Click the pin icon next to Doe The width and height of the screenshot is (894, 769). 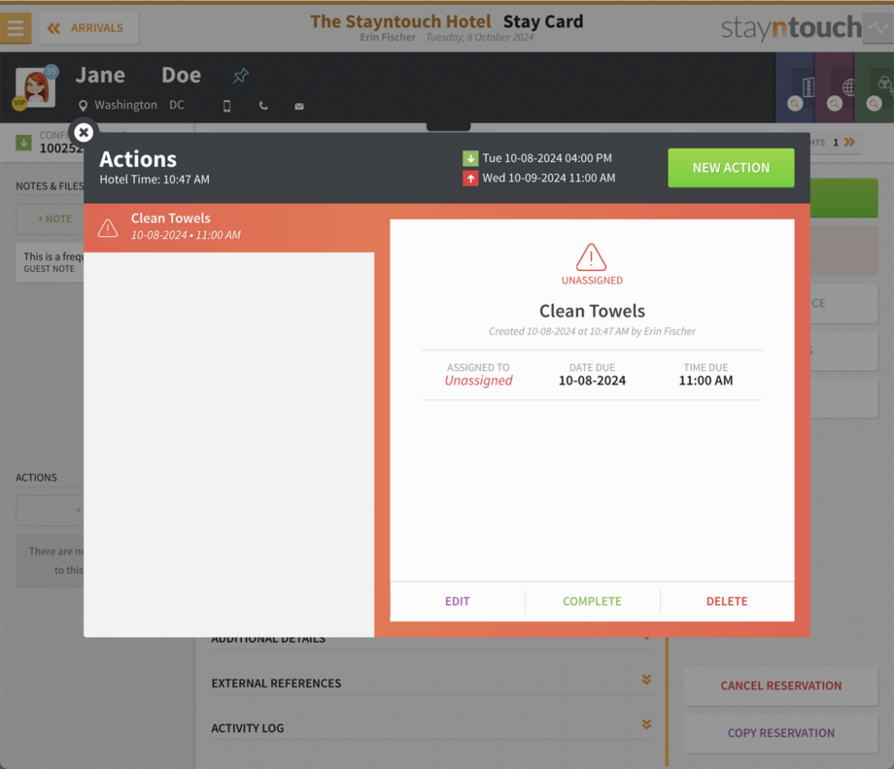coord(241,75)
